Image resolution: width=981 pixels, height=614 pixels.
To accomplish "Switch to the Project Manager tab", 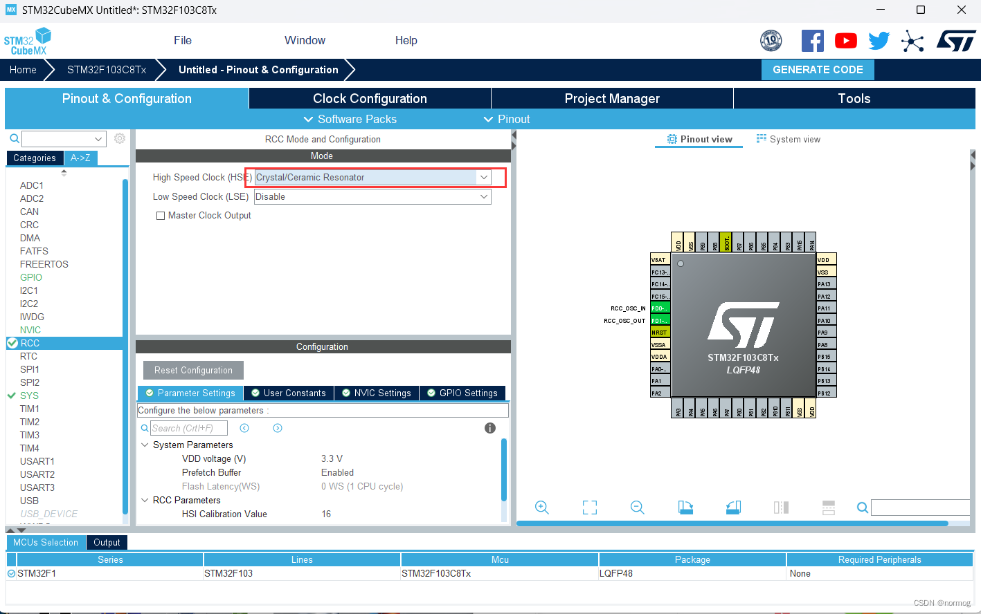I will pos(612,98).
